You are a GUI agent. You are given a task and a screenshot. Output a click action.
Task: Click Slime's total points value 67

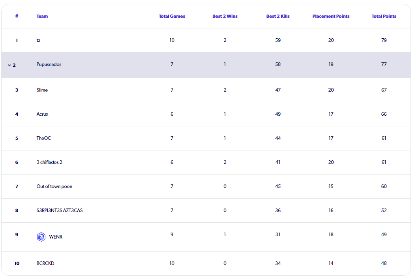384,90
